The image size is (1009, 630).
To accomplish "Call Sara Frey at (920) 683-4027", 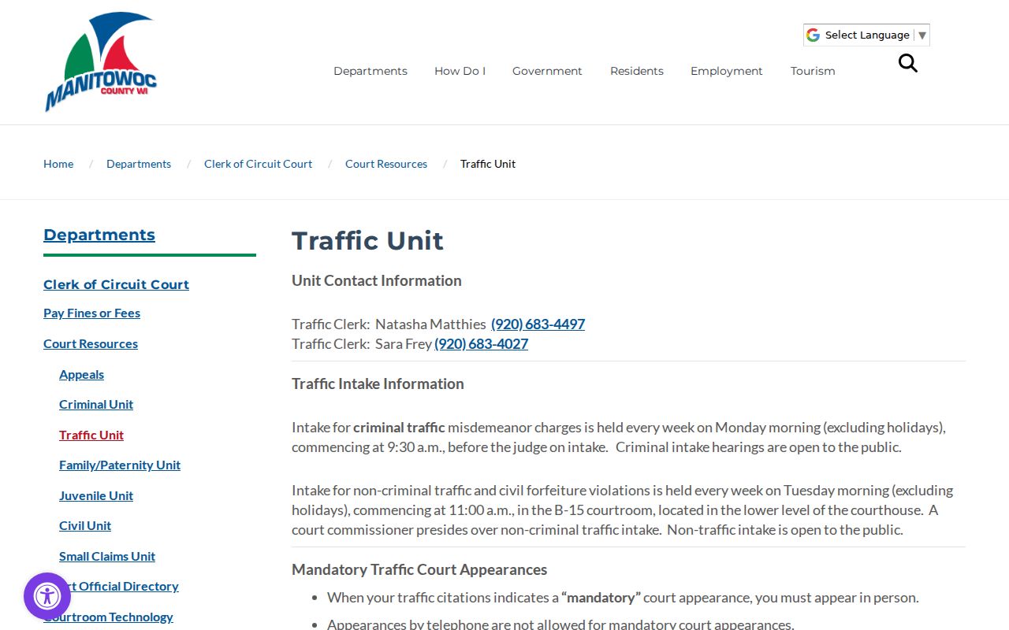I will (481, 343).
